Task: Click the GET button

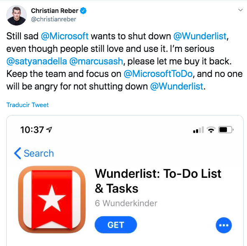Action: coord(116,225)
